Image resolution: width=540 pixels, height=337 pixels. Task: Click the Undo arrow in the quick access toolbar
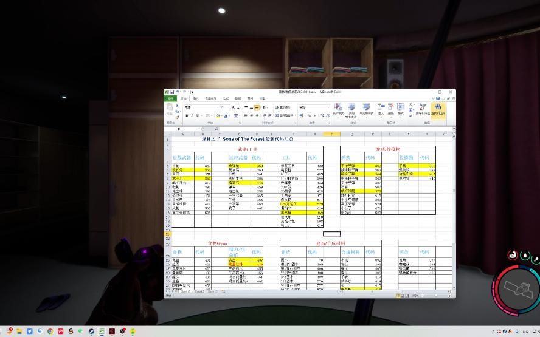pyautogui.click(x=178, y=92)
